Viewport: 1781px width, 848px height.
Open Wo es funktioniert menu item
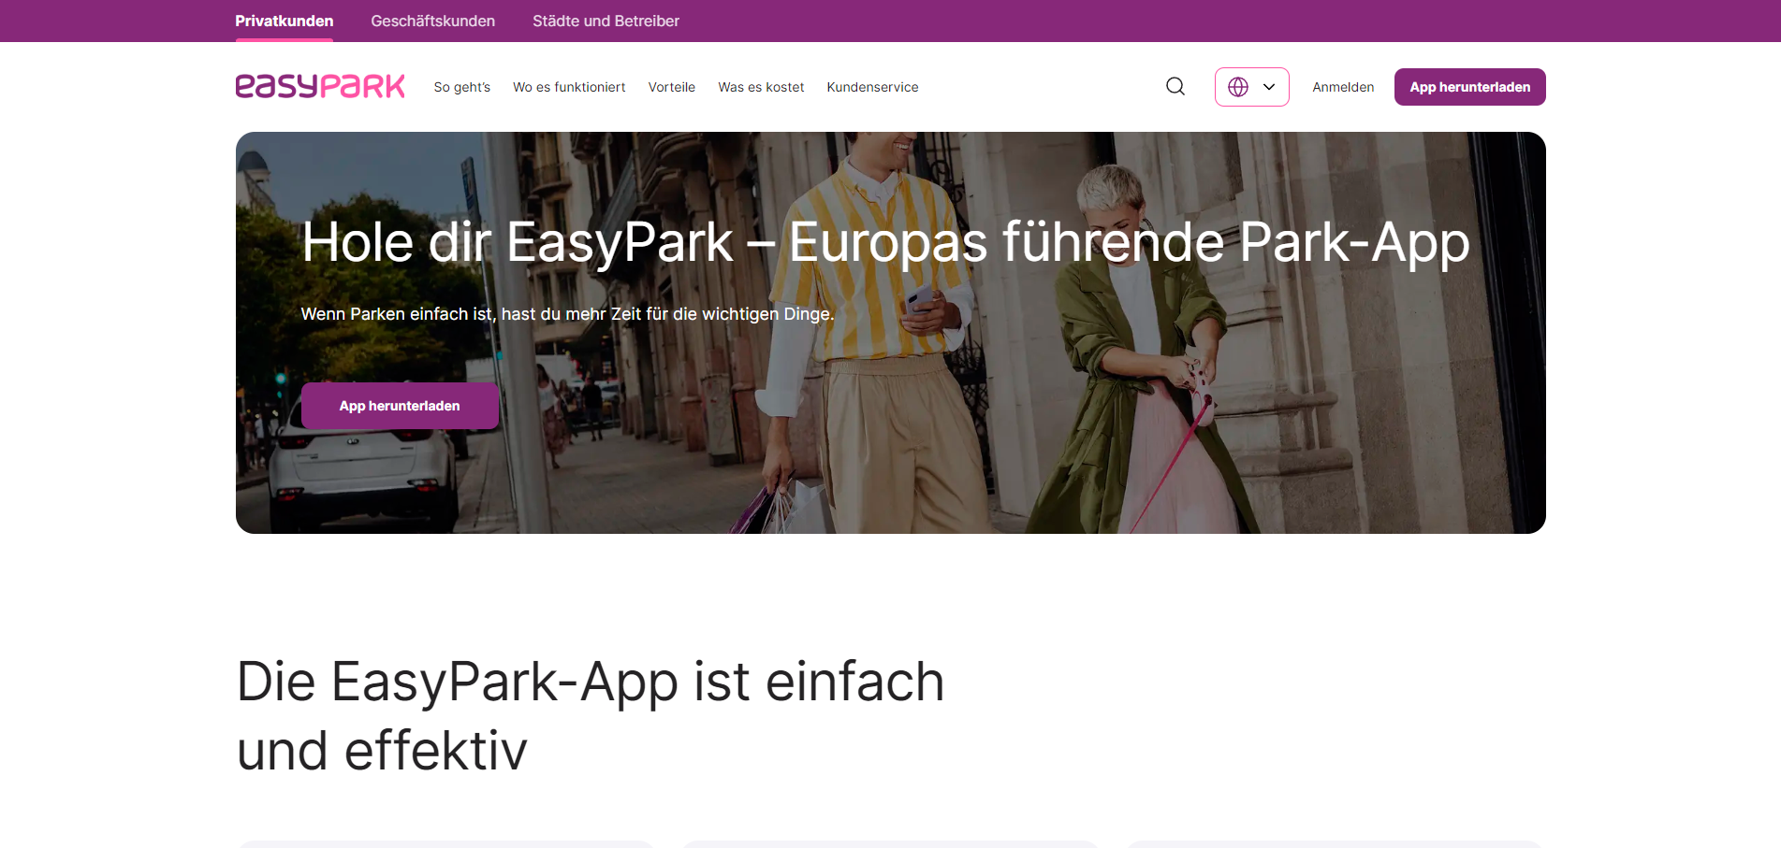569,87
